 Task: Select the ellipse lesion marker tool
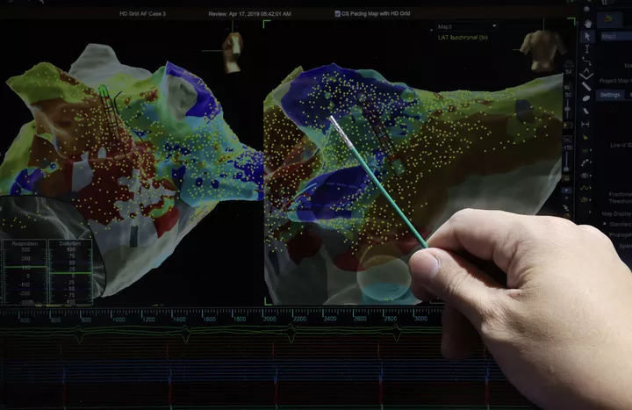586,97
